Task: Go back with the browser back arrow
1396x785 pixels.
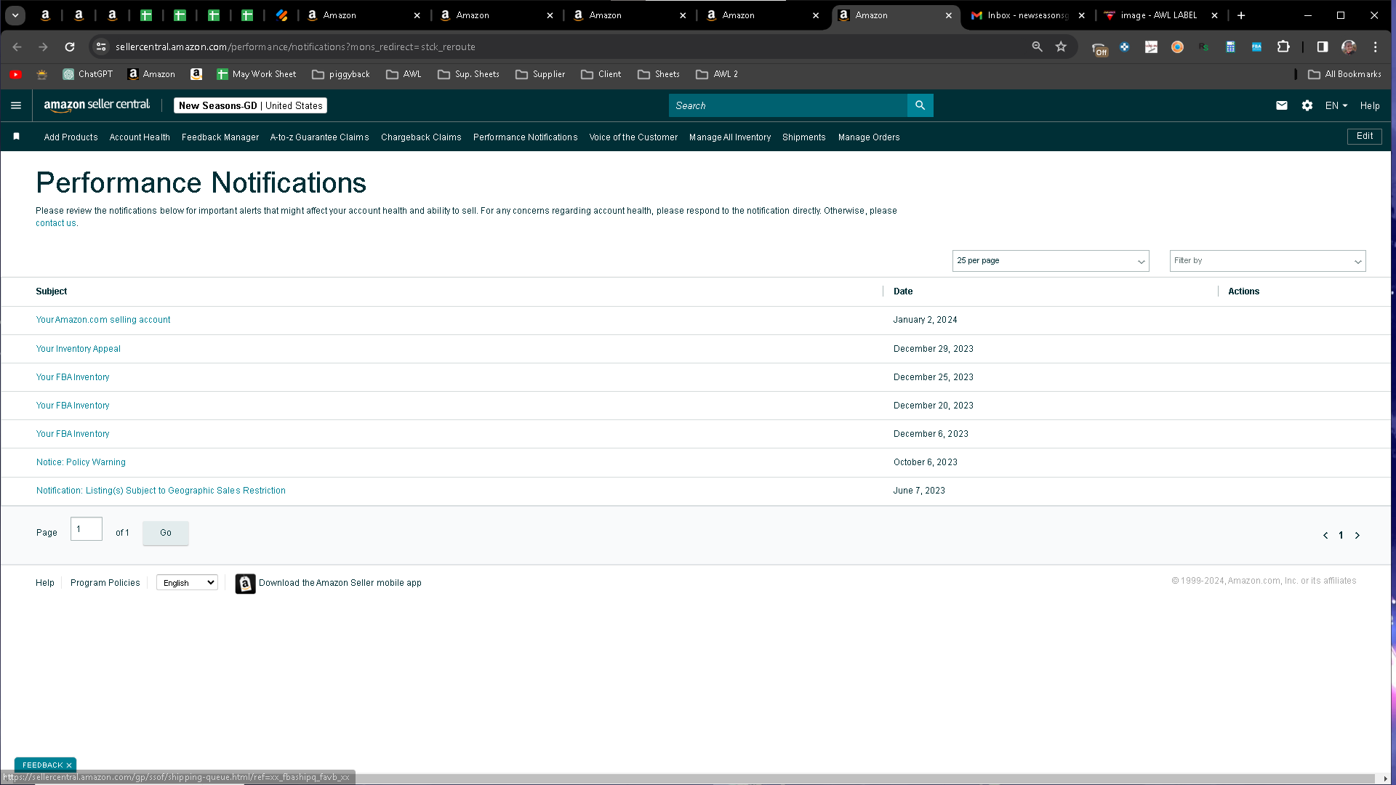Action: click(x=17, y=47)
